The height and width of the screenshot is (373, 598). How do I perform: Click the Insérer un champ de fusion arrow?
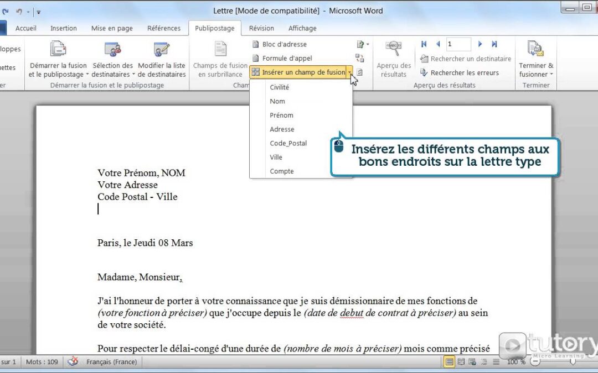click(349, 72)
